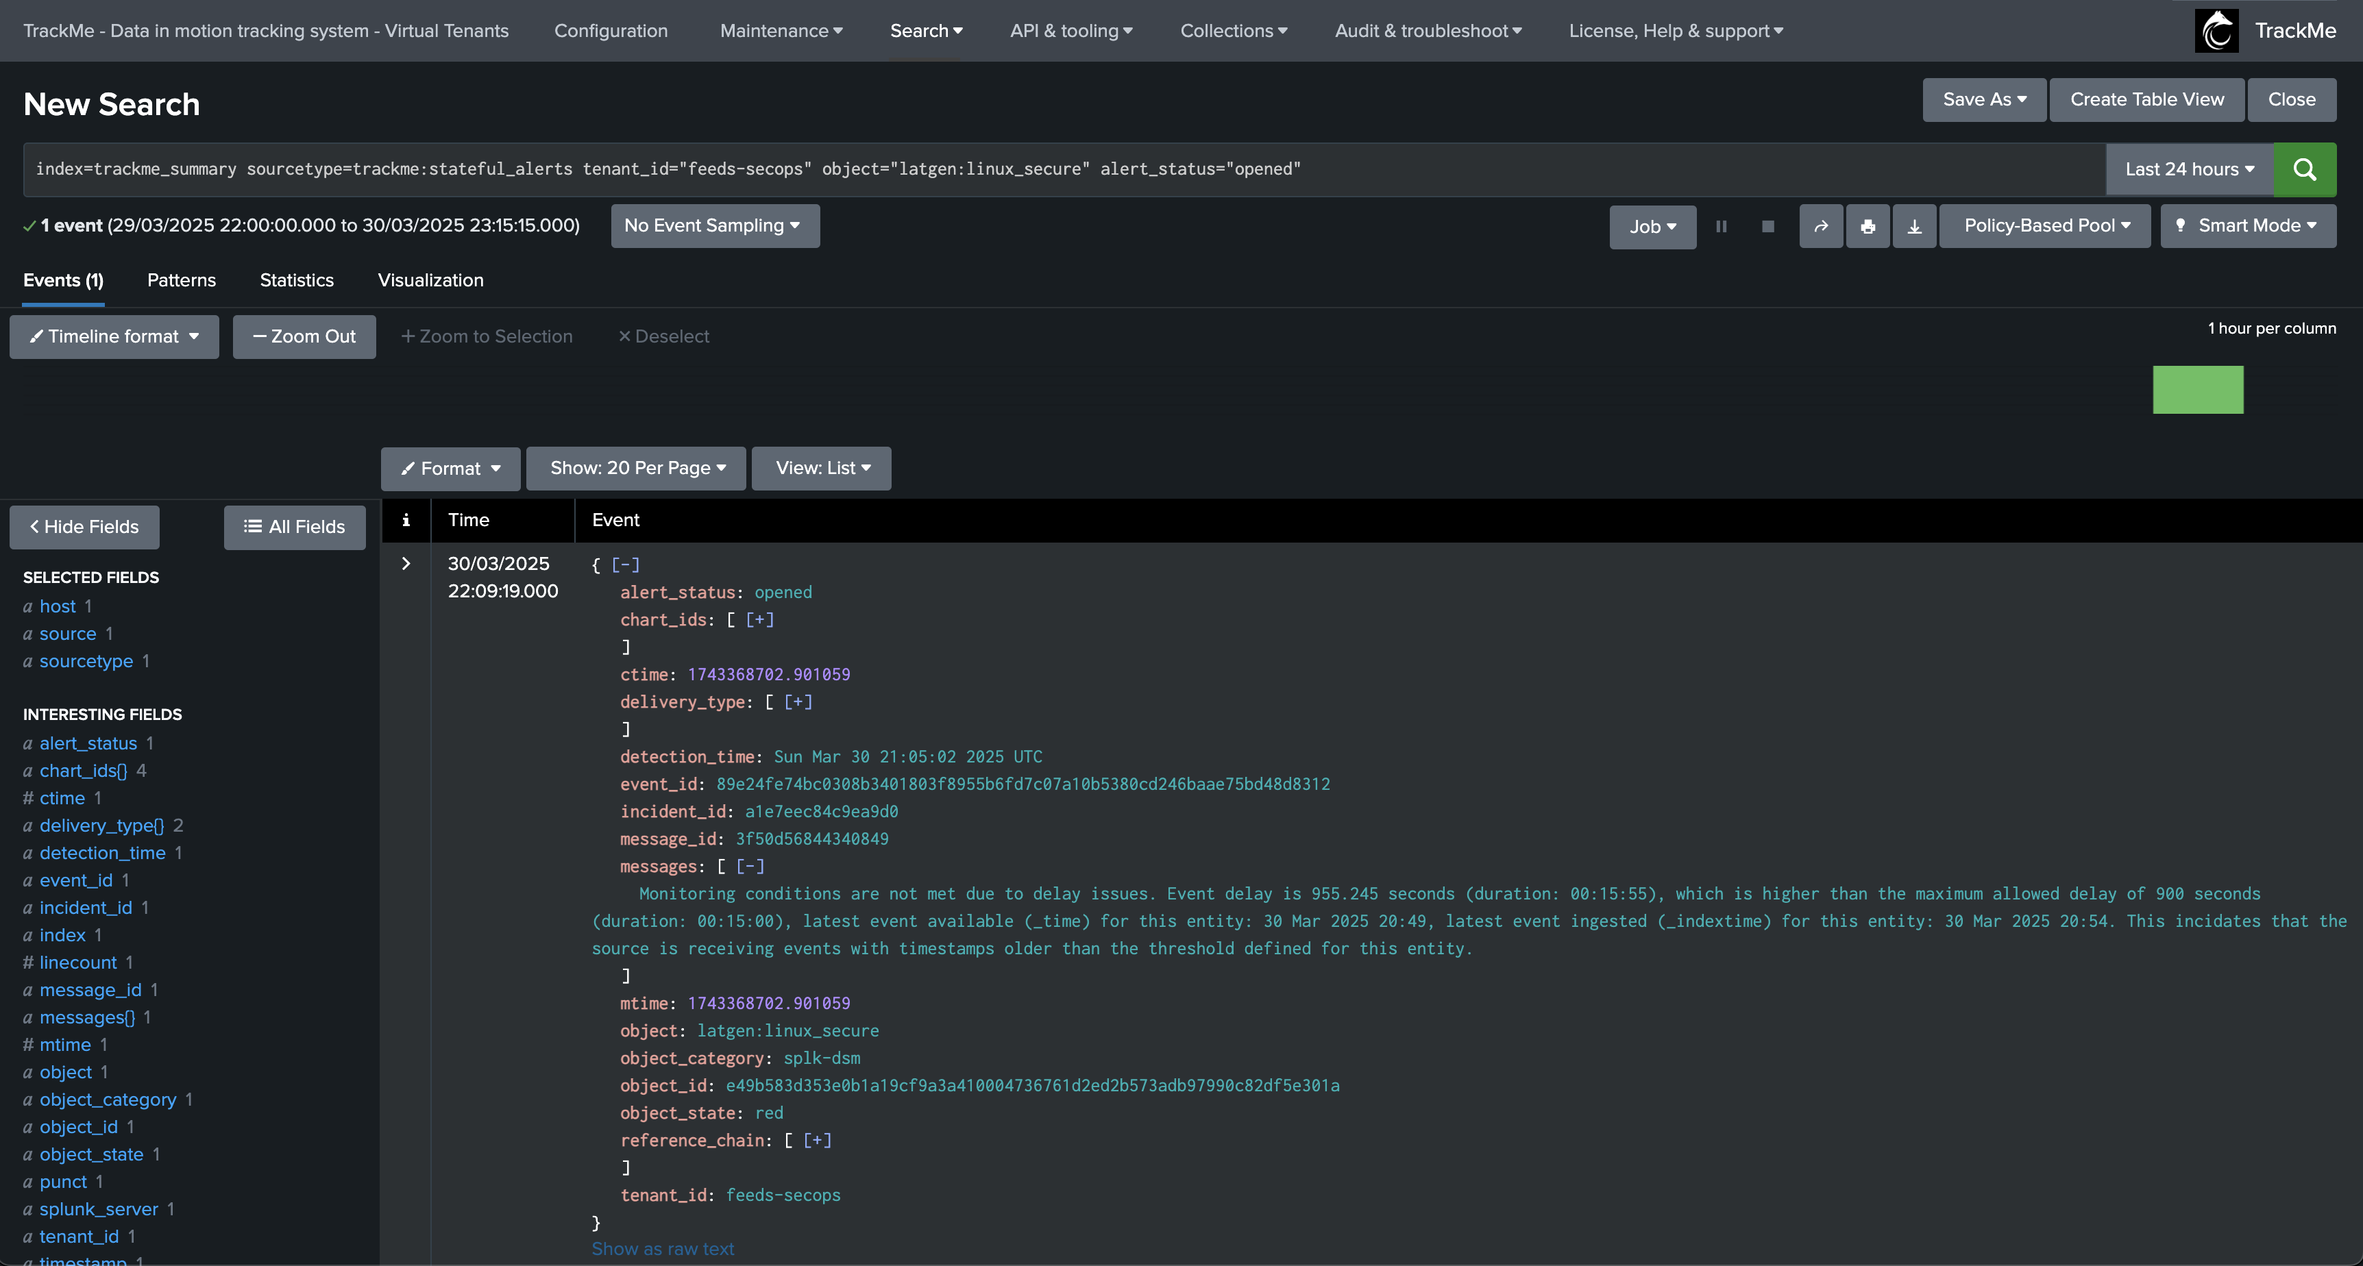Open event info column header icon

pos(406,520)
